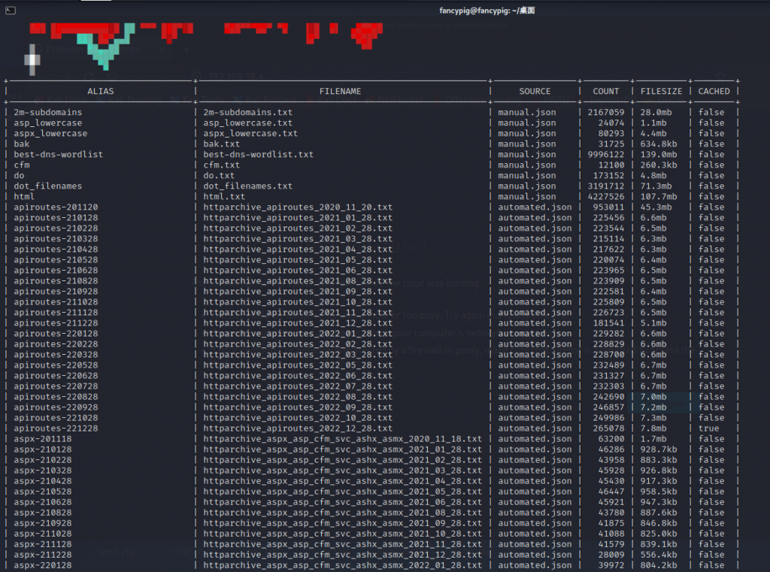Click filename httparchive_apiroutes_2021_03_28.txt
The width and height of the screenshot is (770, 572).
[x=298, y=239]
